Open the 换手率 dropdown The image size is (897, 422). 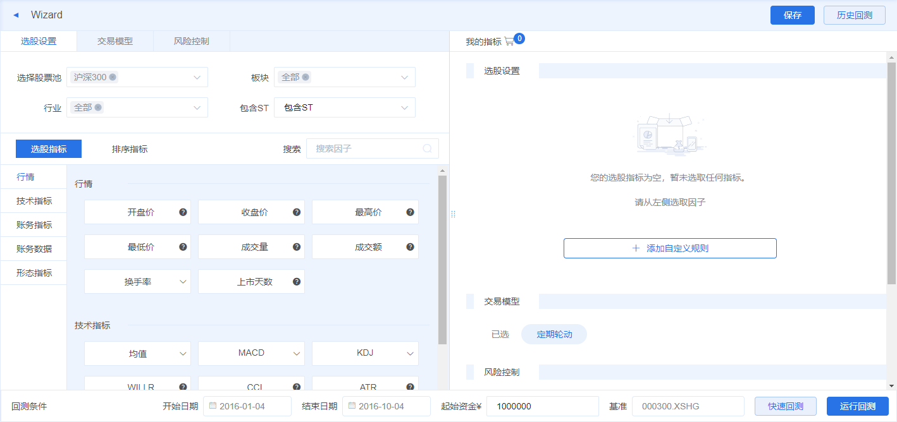(183, 281)
